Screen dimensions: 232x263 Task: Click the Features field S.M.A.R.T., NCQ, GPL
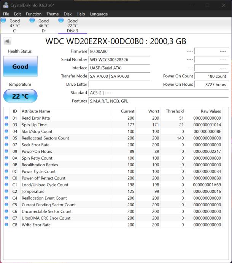point(158,101)
